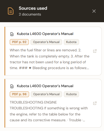Open external link for PDF p. 96 source
104x131 pixels.
coord(95,103)
